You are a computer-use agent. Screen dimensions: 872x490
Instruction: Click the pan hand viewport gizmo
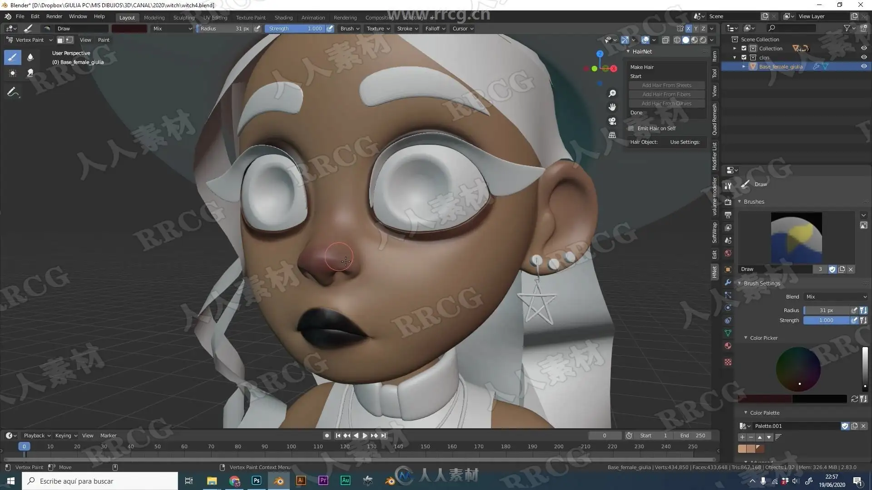pyautogui.click(x=612, y=107)
